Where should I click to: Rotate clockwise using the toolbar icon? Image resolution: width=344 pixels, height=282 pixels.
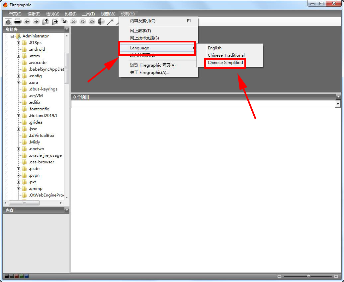point(92,22)
